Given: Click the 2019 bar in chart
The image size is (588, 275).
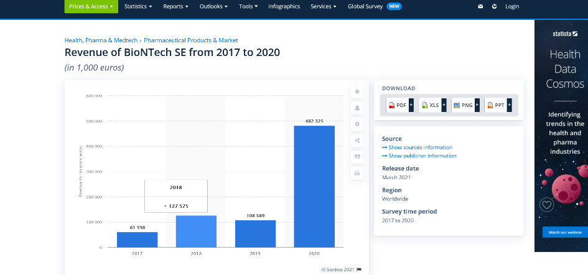Looking at the screenshot, I should [255, 234].
